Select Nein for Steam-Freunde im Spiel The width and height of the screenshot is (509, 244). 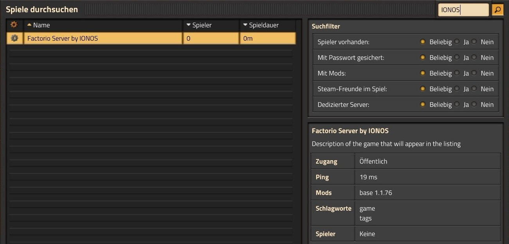[x=474, y=89]
